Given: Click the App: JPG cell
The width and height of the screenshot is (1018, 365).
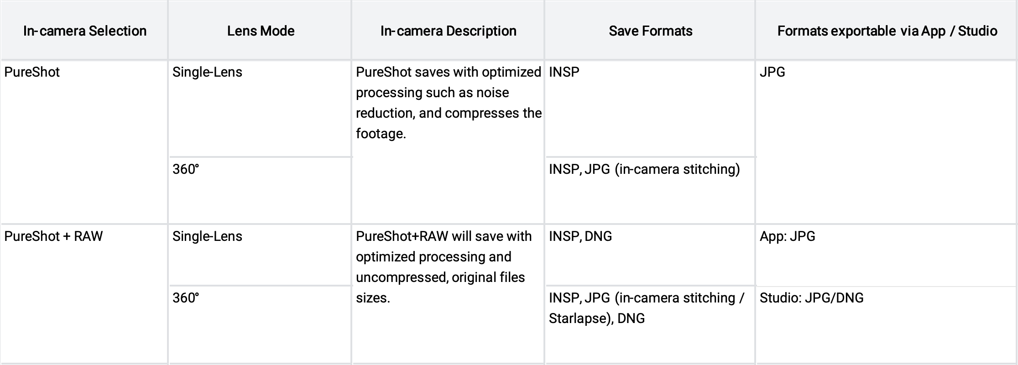Looking at the screenshot, I should [787, 236].
